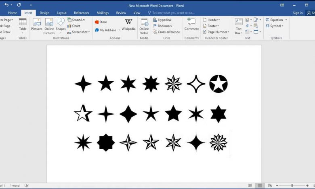Customize Quick Access Toolbar dropdown
Image resolution: width=315 pixels, height=189 pixels.
point(31,5)
